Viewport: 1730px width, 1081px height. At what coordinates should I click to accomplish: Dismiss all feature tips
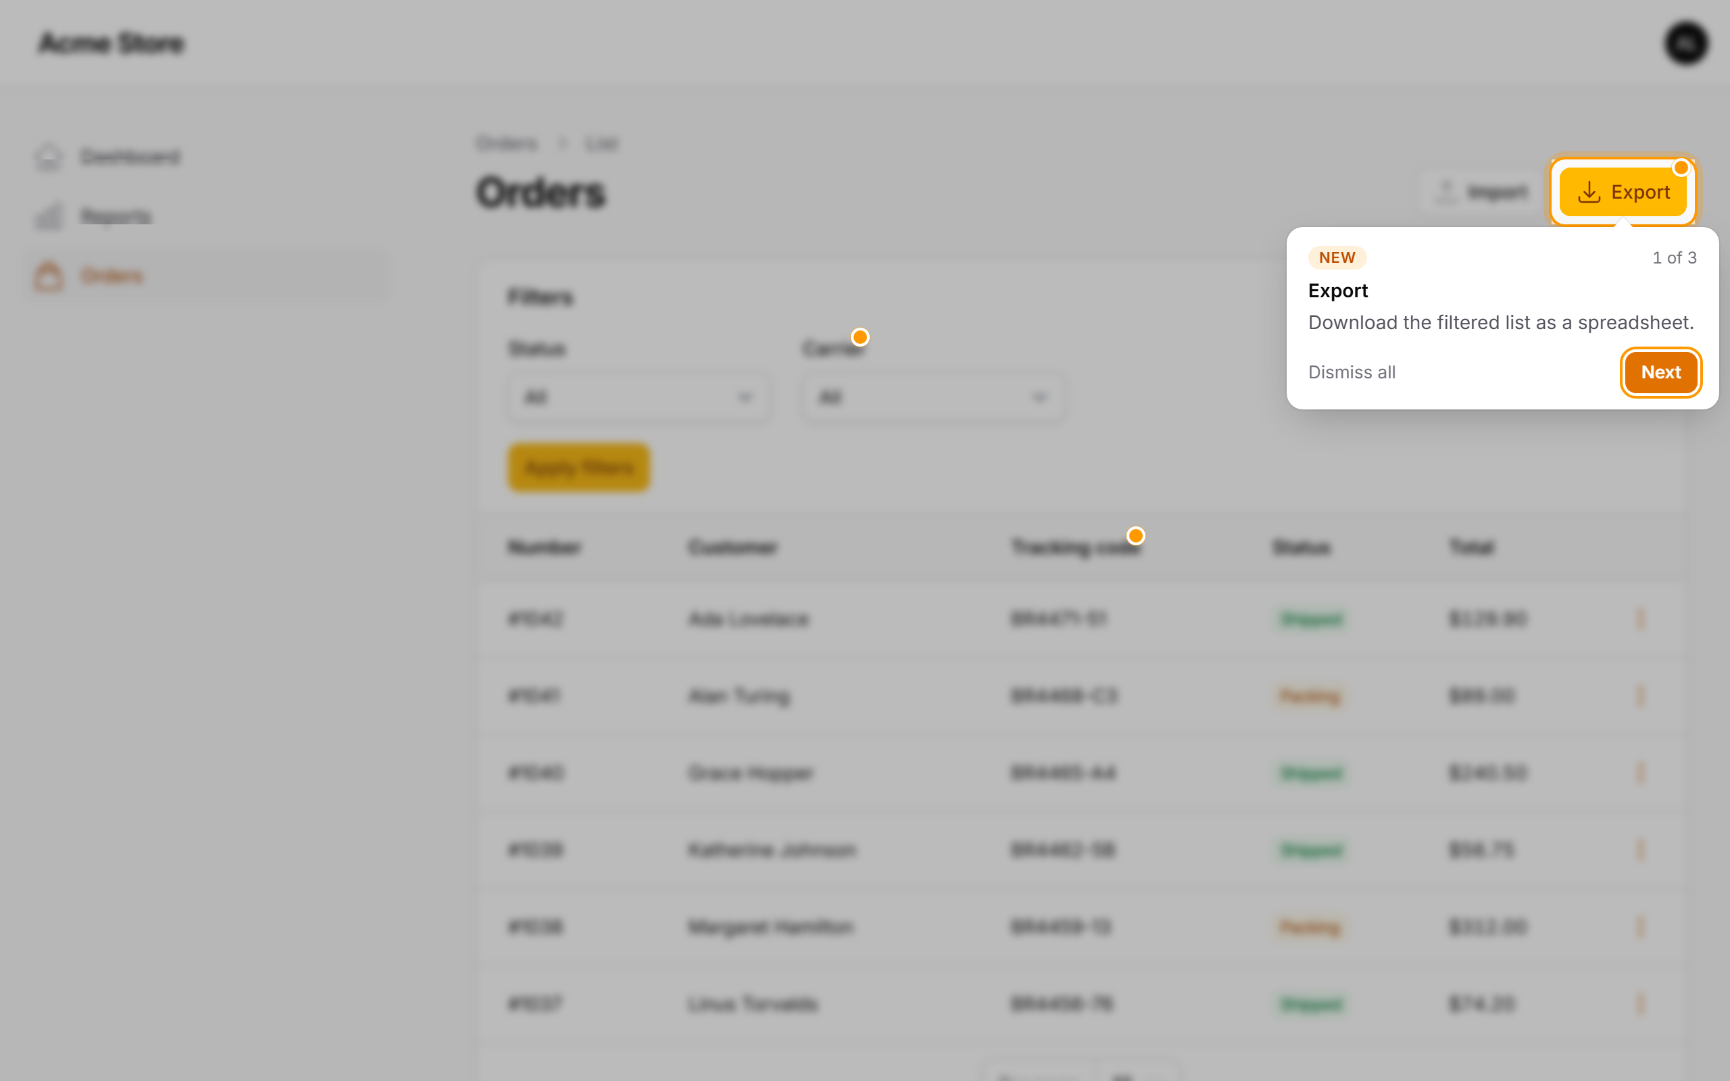[x=1351, y=372]
